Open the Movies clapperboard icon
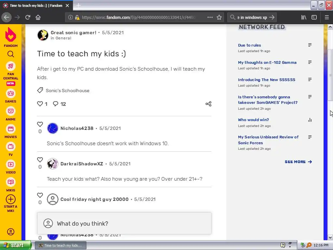 [x=11, y=129]
